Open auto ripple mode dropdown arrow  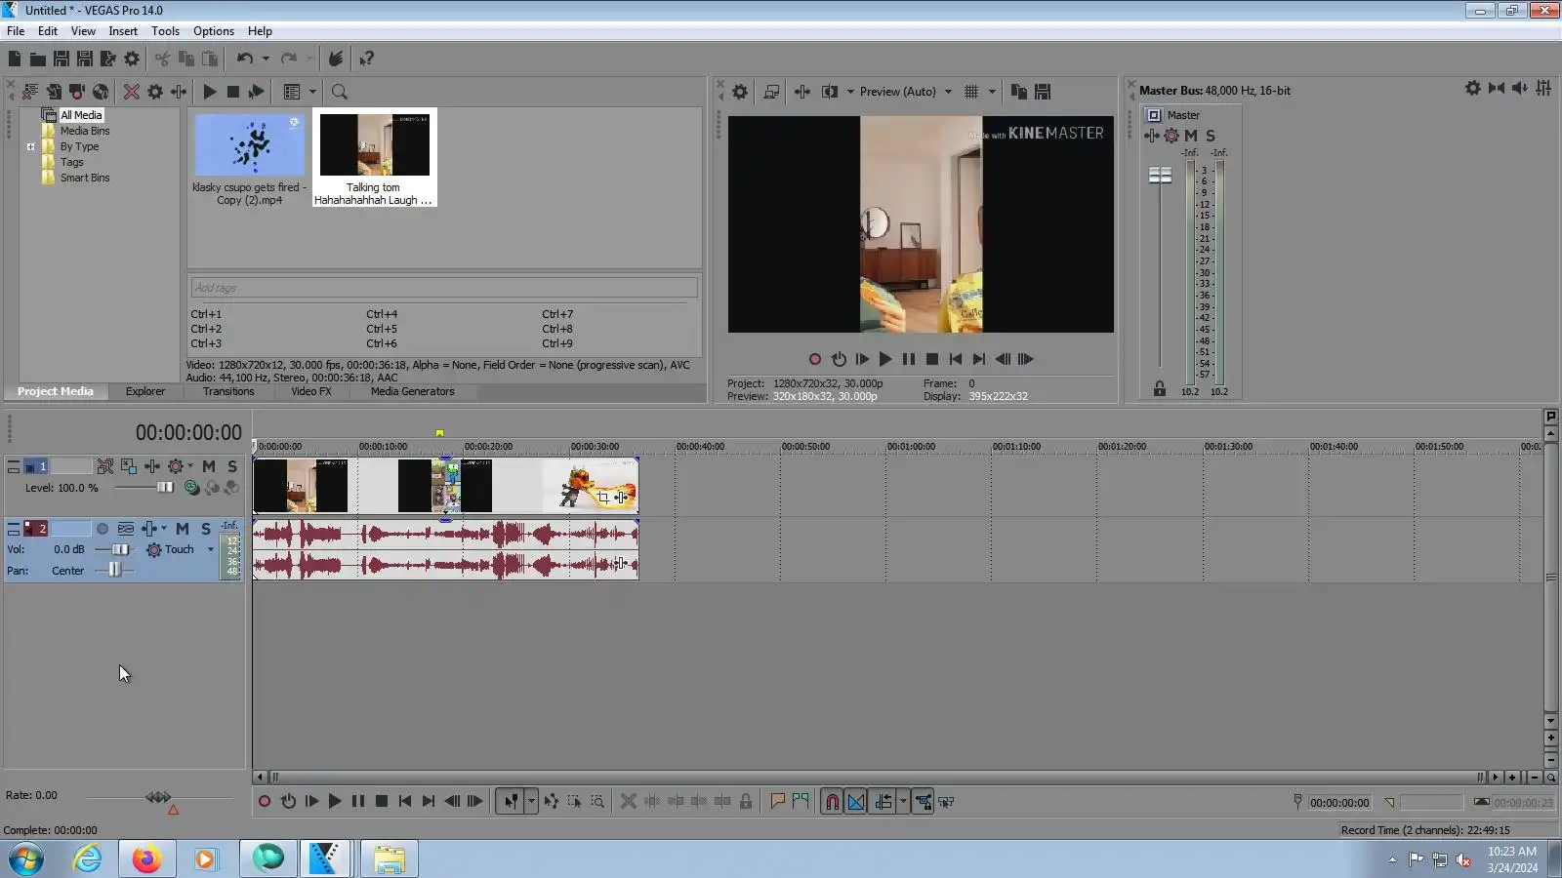[x=903, y=802]
